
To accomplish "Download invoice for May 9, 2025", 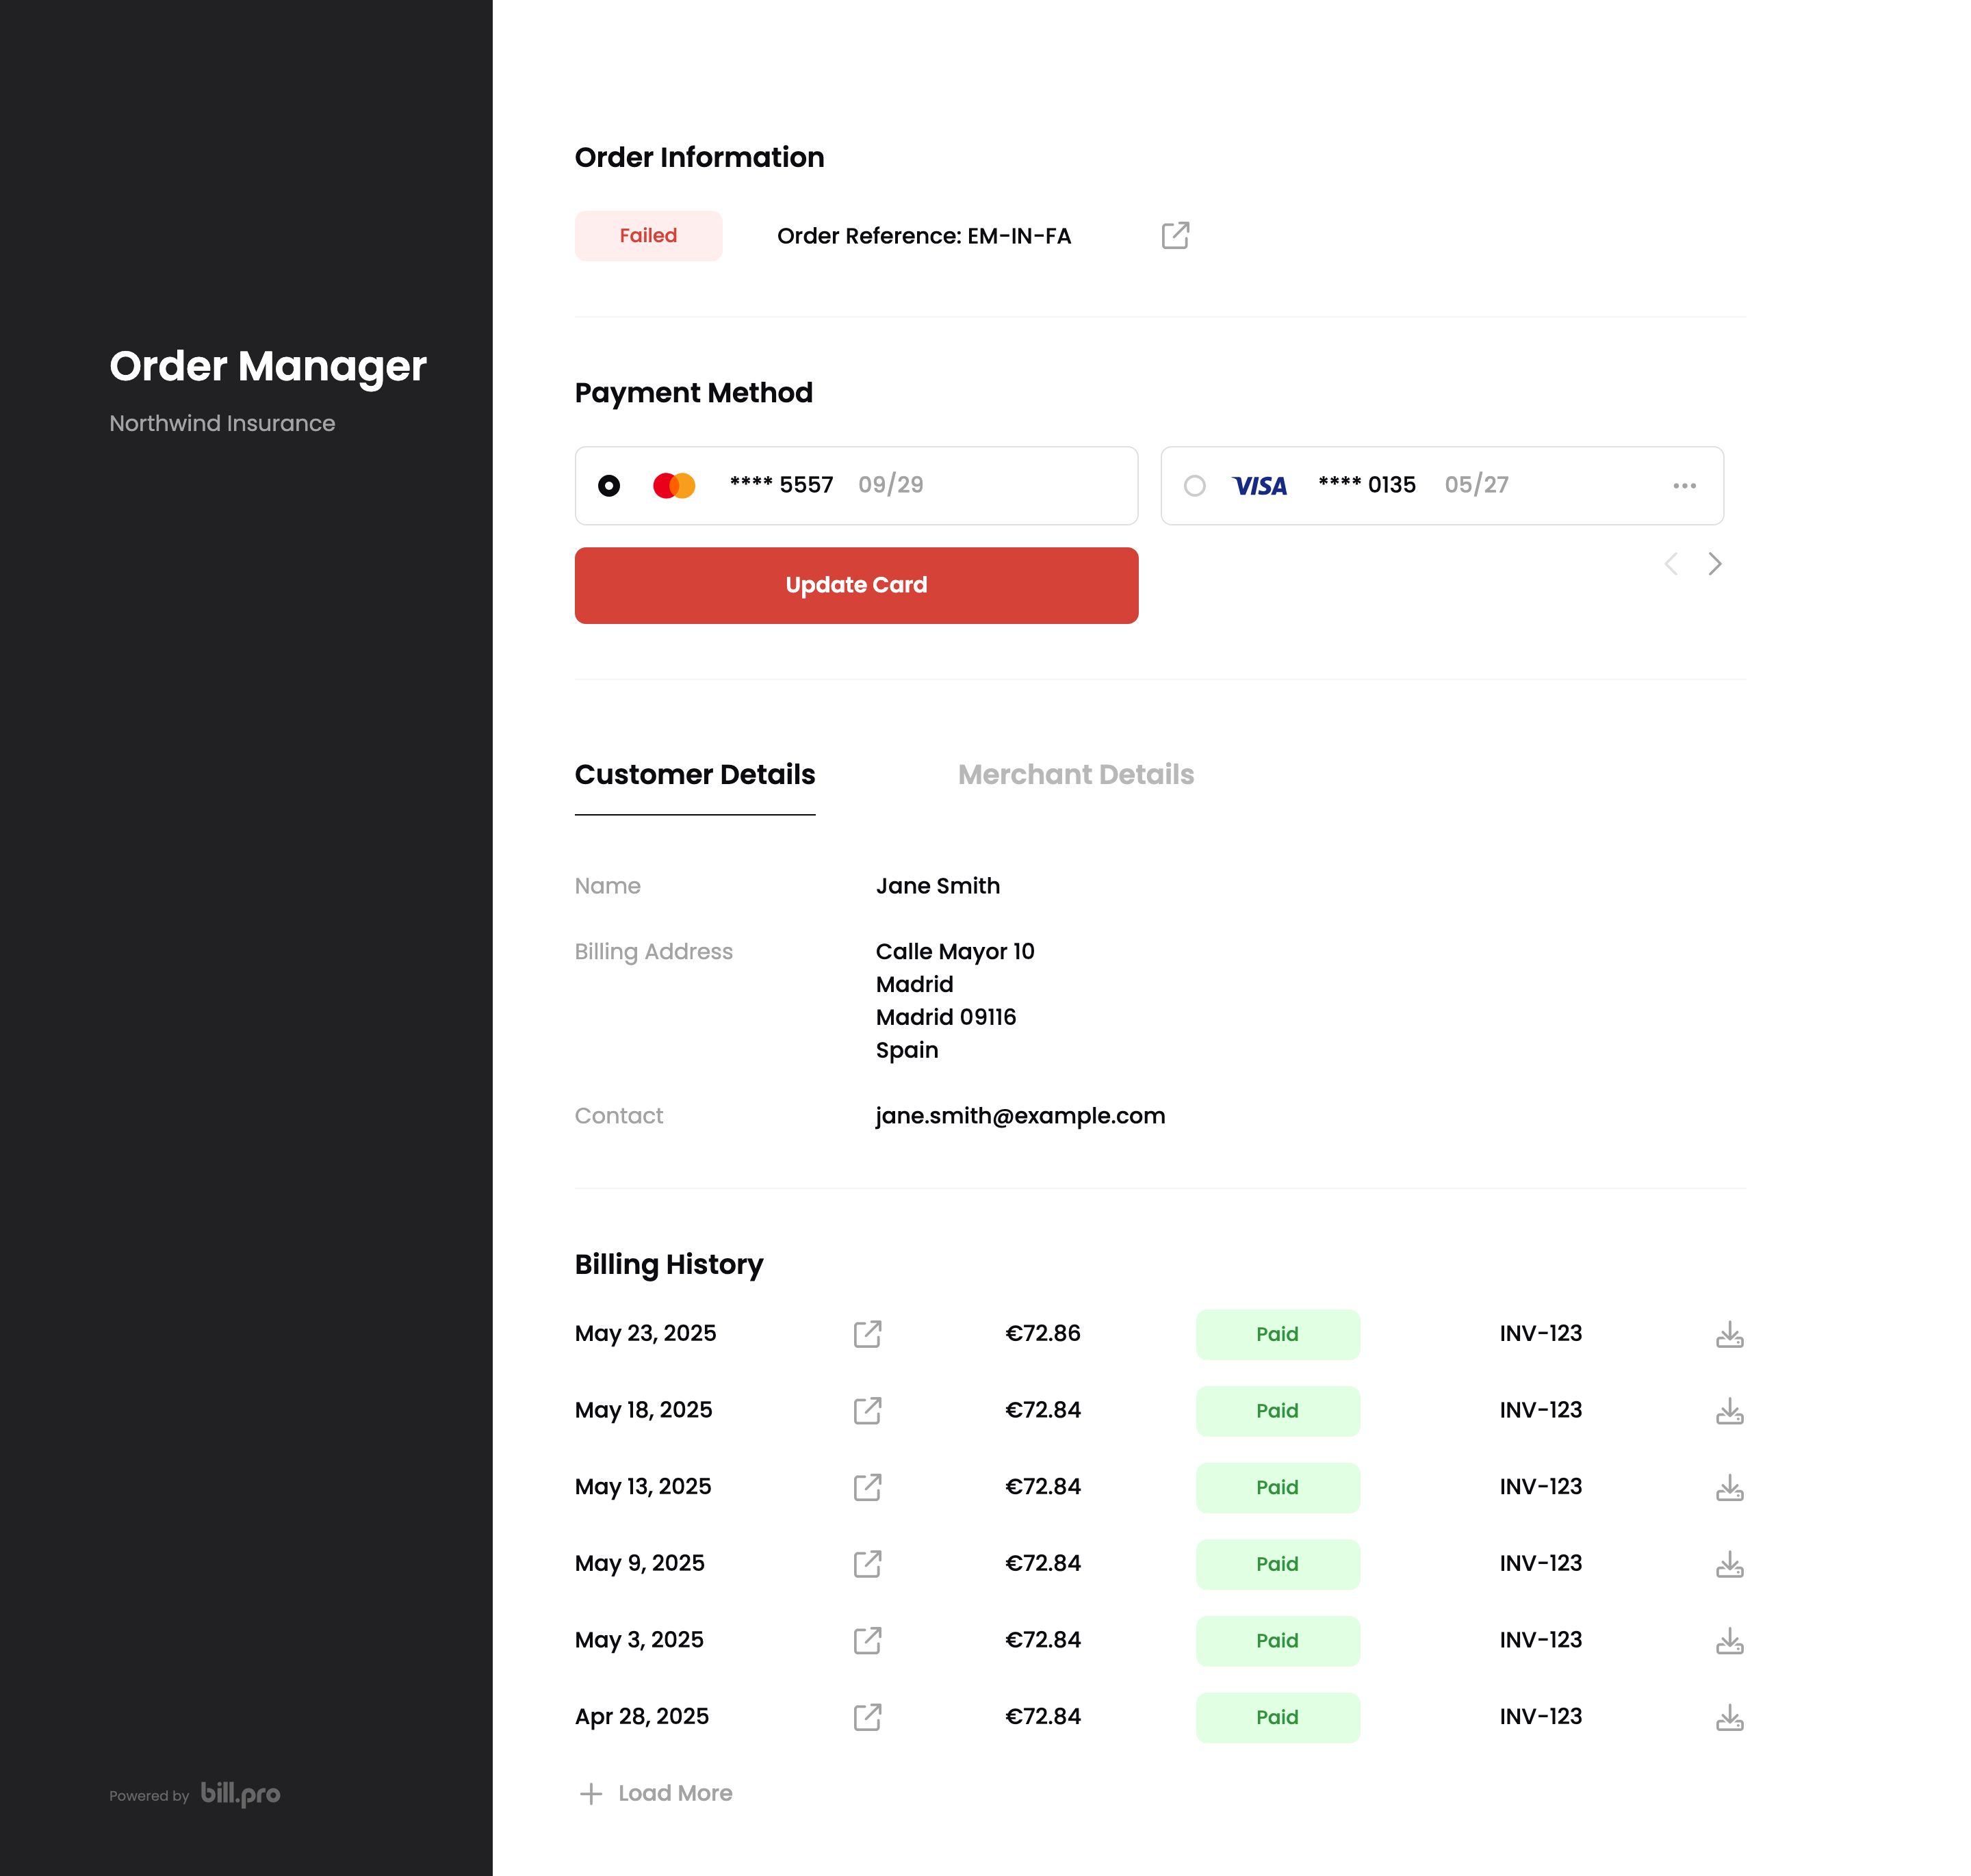I will (1730, 1564).
